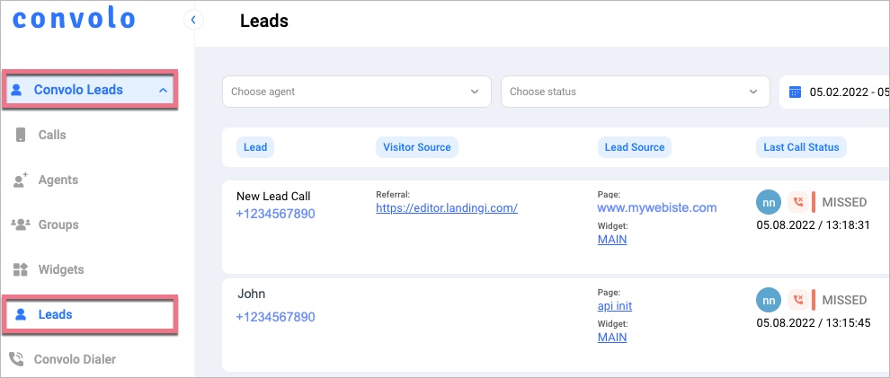Open Groups in the sidebar

click(58, 224)
